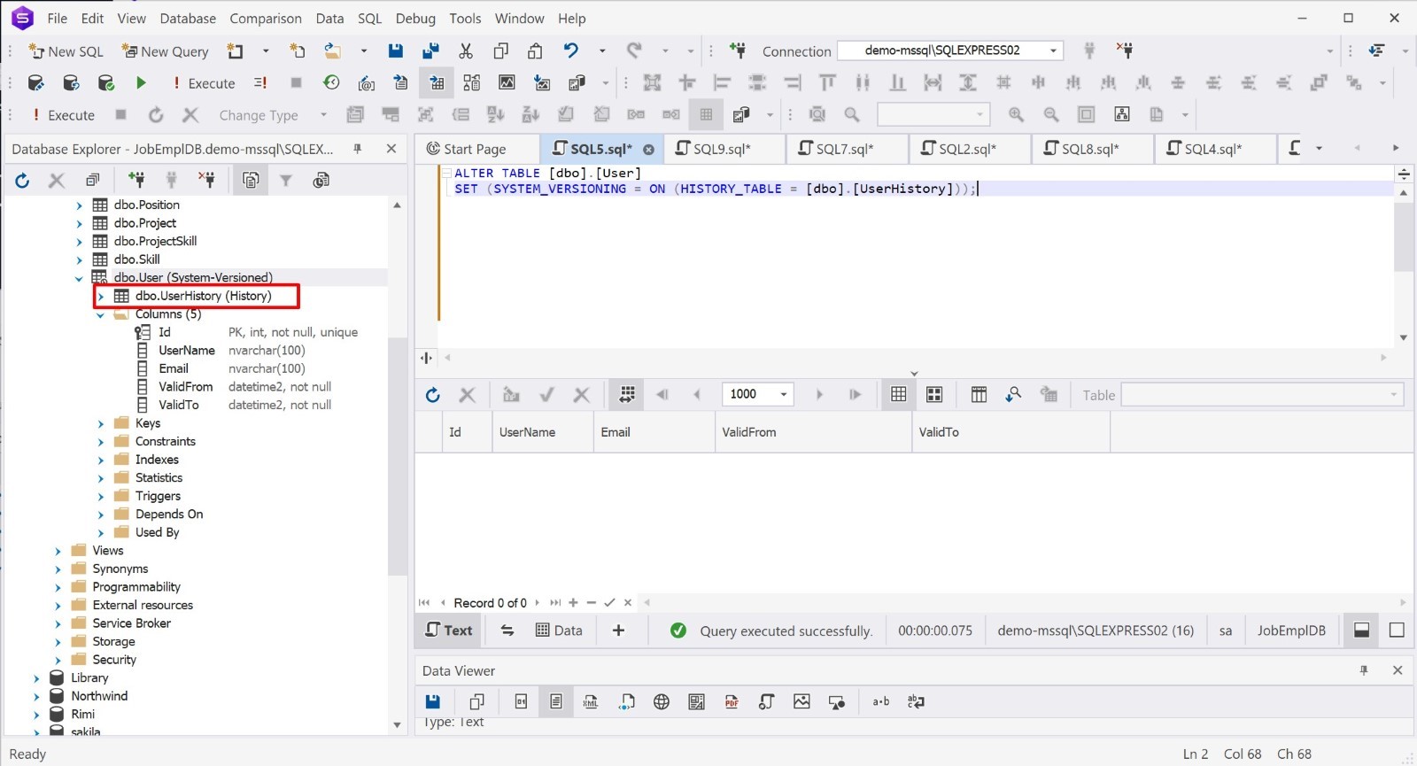The image size is (1417, 766).
Task: Open the 1000 rows page-size dropdown
Action: click(783, 395)
